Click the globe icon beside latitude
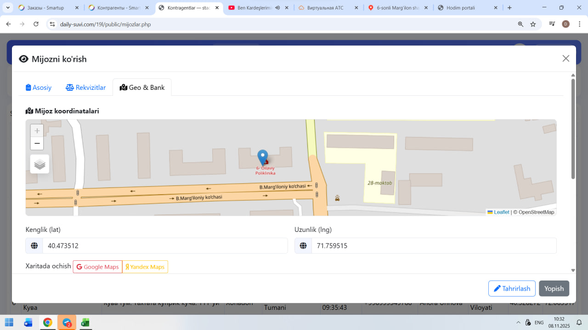The image size is (588, 330). 34,246
